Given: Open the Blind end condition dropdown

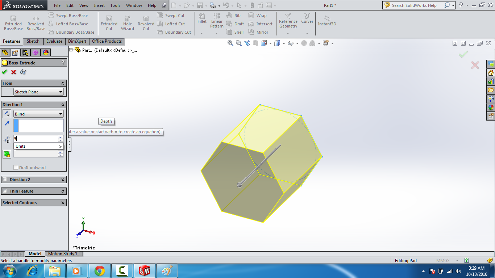Looking at the screenshot, I should (x=38, y=114).
